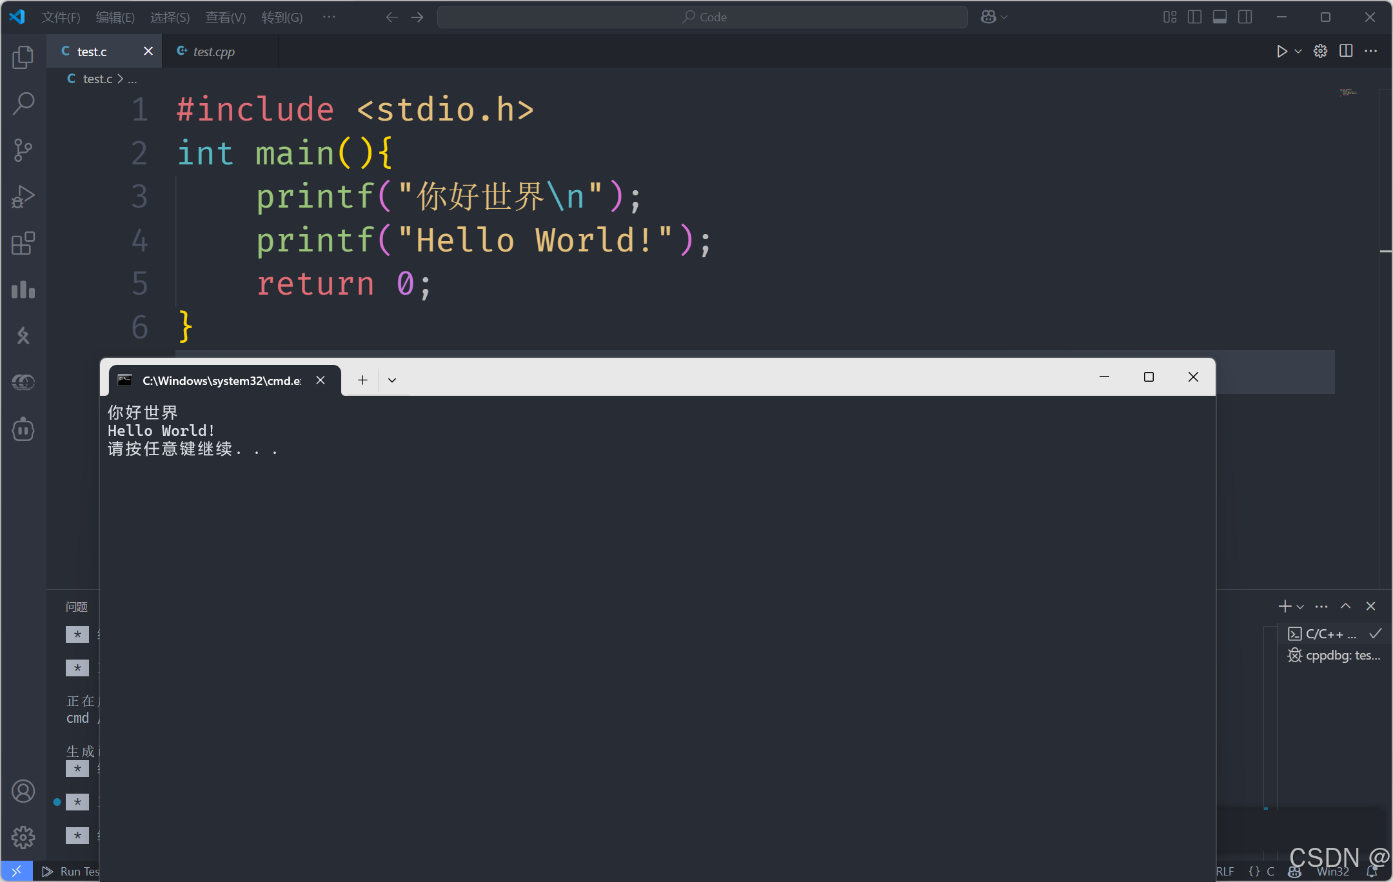Toggle the secondary side bar layout button

(x=1245, y=17)
